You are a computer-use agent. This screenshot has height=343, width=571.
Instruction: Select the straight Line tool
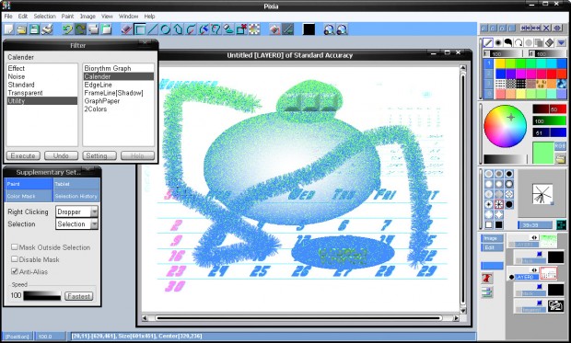[152, 29]
